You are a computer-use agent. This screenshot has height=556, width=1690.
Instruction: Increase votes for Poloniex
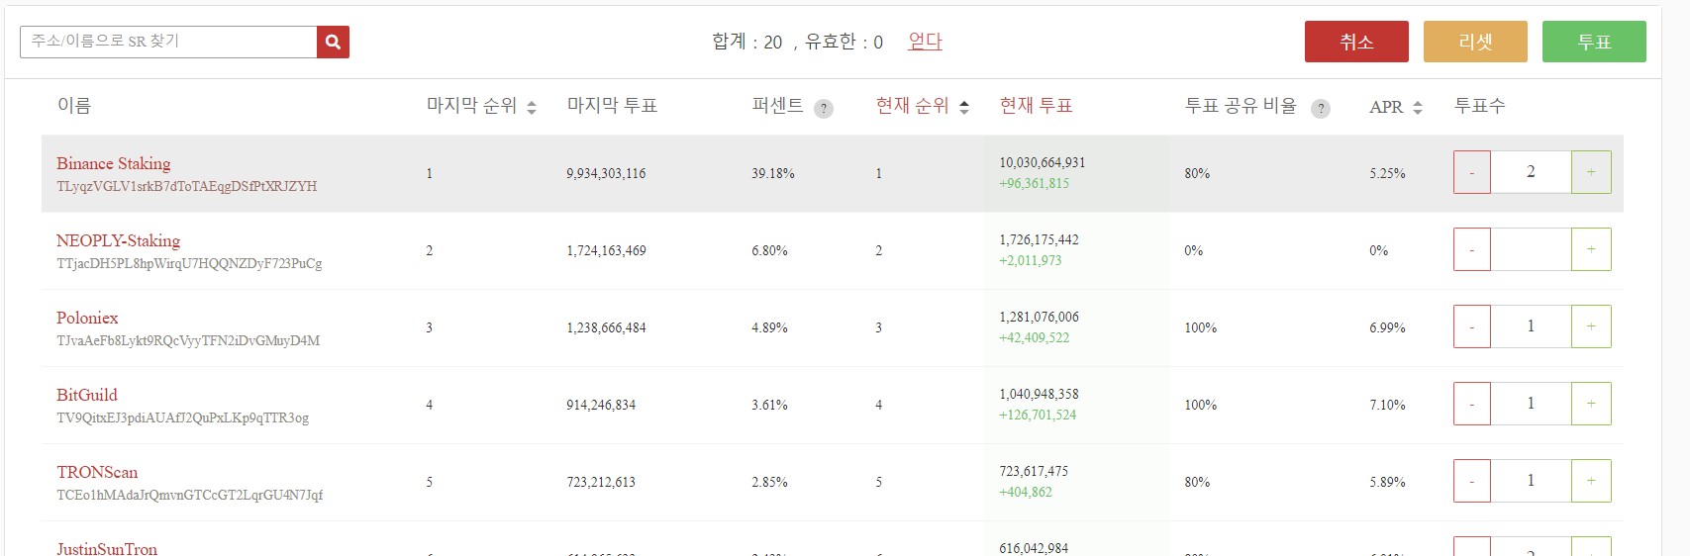click(x=1591, y=326)
